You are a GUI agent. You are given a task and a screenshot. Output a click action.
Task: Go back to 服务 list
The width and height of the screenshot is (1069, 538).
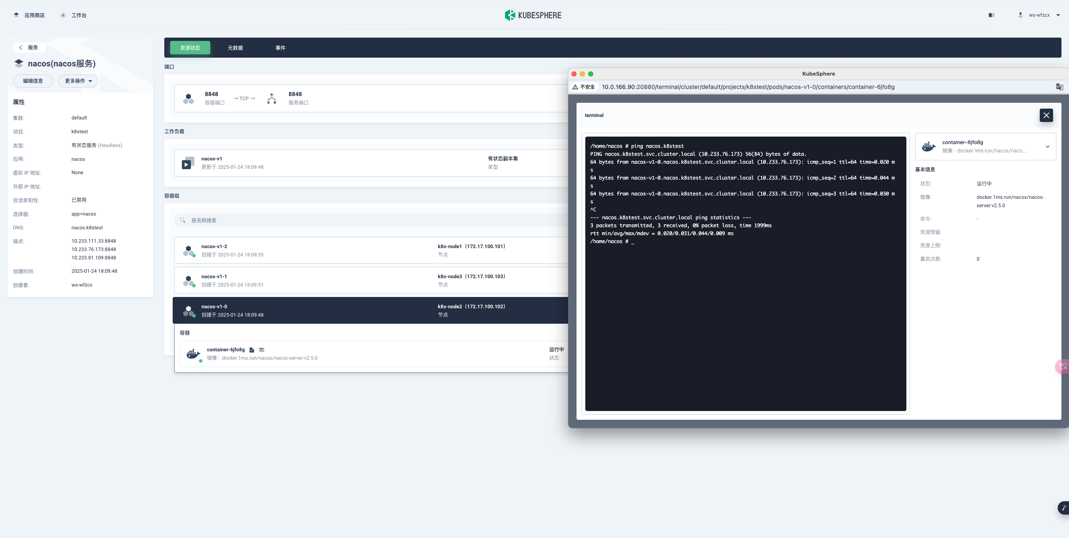pos(29,48)
